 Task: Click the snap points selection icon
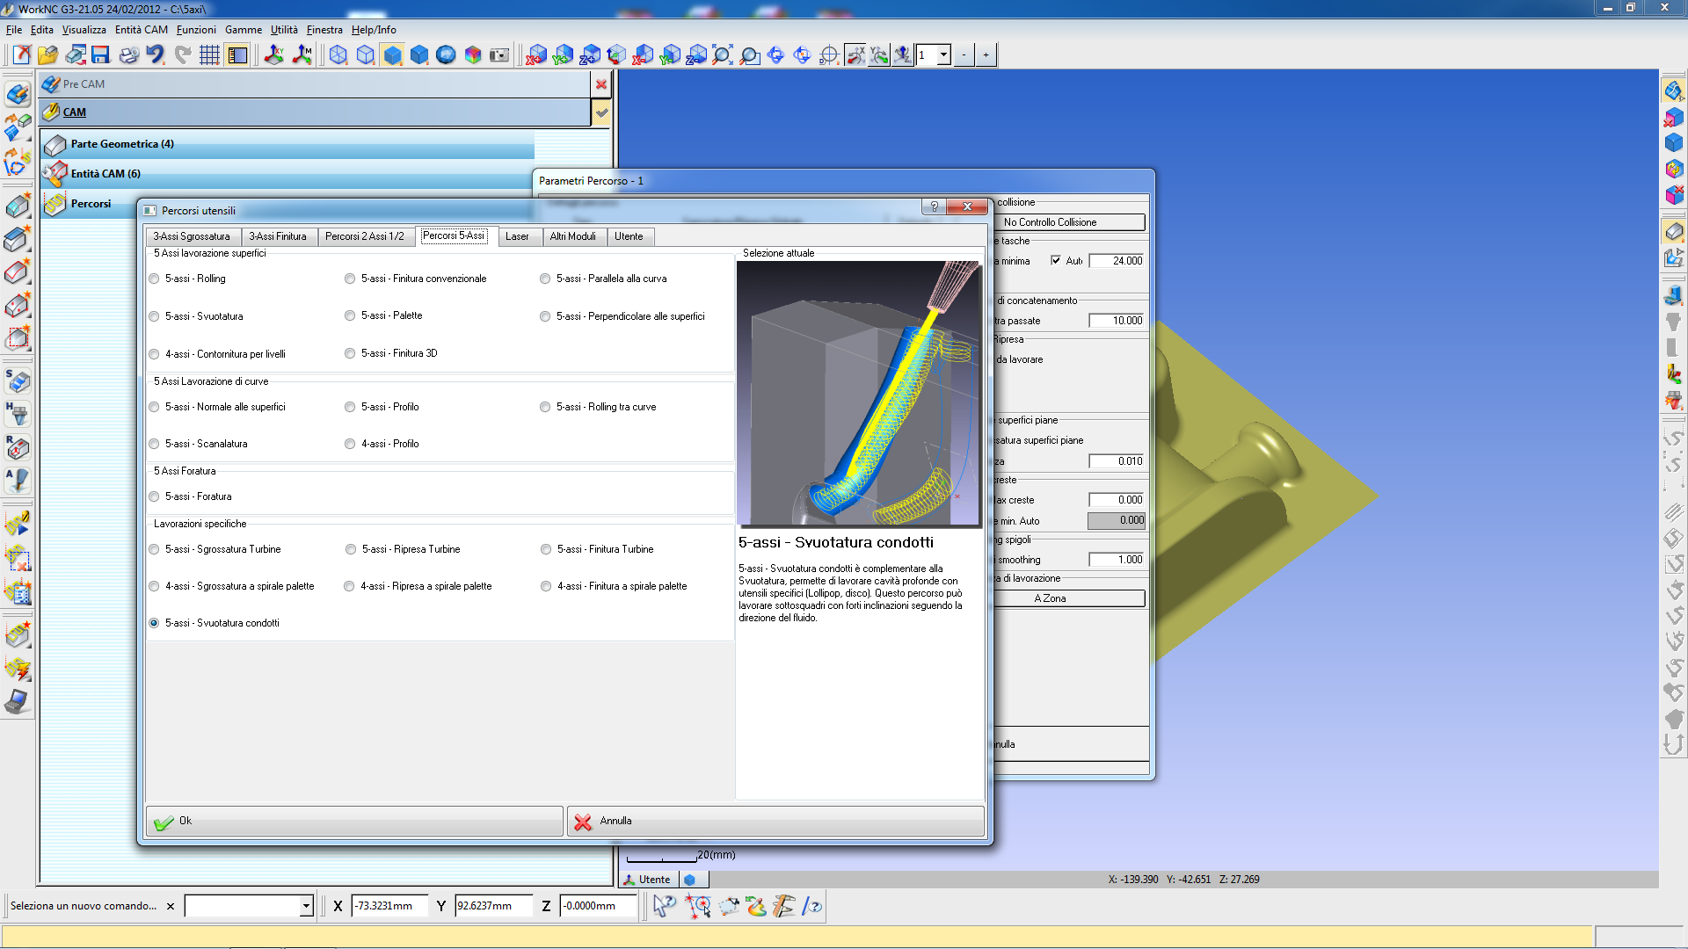(x=698, y=906)
